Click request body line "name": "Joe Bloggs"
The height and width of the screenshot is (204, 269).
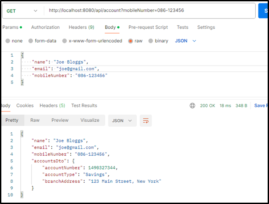(60, 62)
